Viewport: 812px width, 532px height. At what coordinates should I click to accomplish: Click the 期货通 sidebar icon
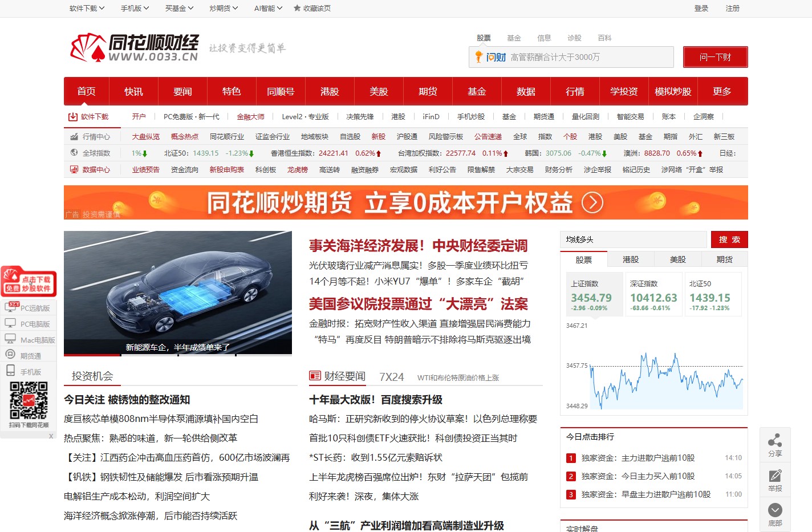(10, 354)
